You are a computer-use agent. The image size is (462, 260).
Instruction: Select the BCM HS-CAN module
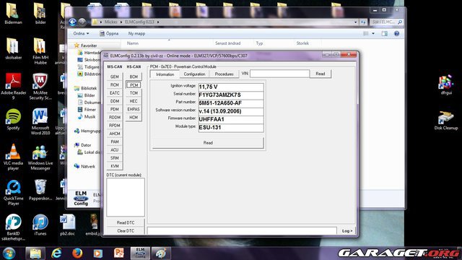(134, 77)
